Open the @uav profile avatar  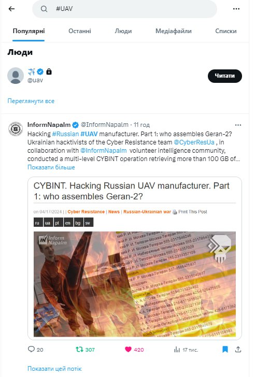pos(16,76)
